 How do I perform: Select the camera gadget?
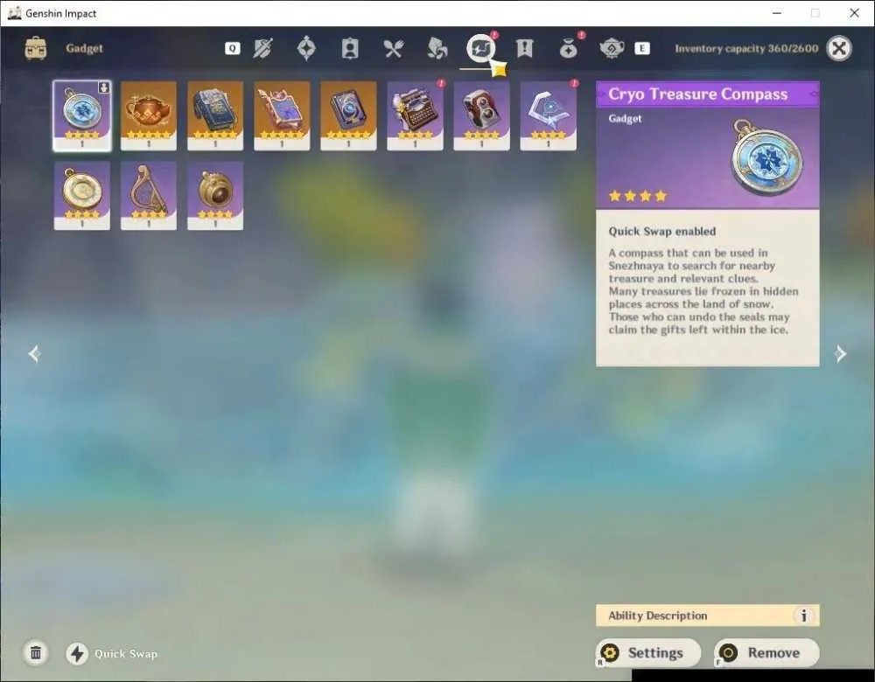481,115
